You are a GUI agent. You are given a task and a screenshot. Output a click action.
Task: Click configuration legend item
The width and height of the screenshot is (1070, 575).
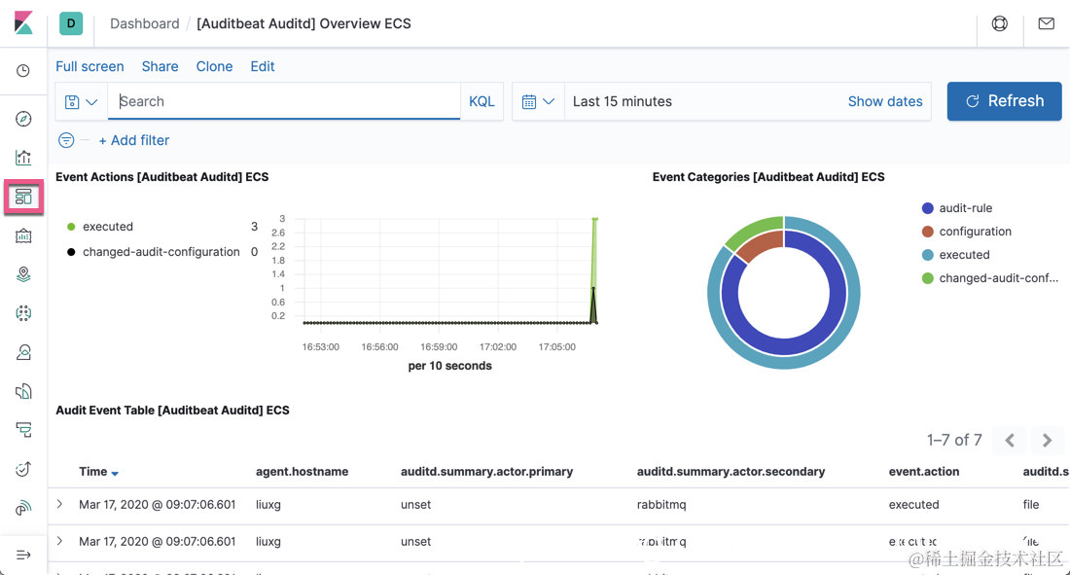tap(967, 232)
